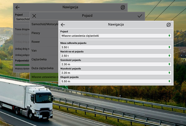
Task: Click the back arrow in the rearmost Nawigacja window
Action: 17,7
